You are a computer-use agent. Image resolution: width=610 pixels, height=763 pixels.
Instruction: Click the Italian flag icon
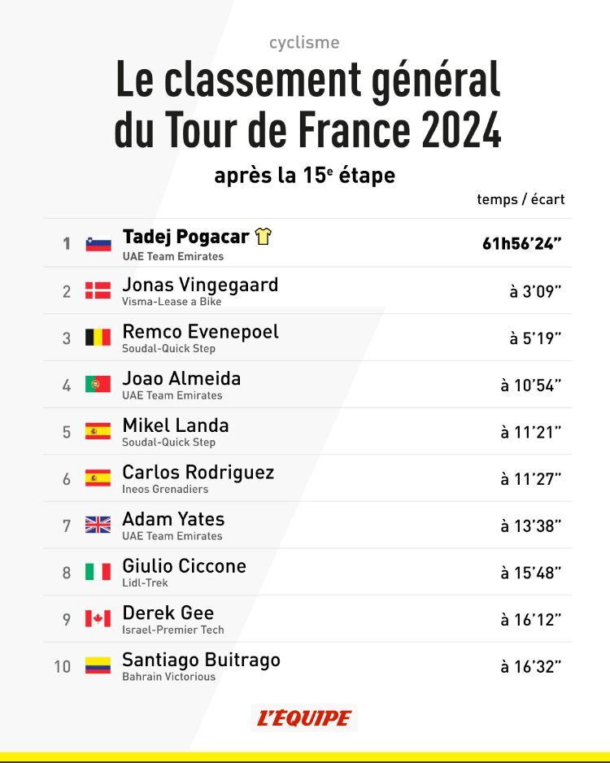[98, 572]
